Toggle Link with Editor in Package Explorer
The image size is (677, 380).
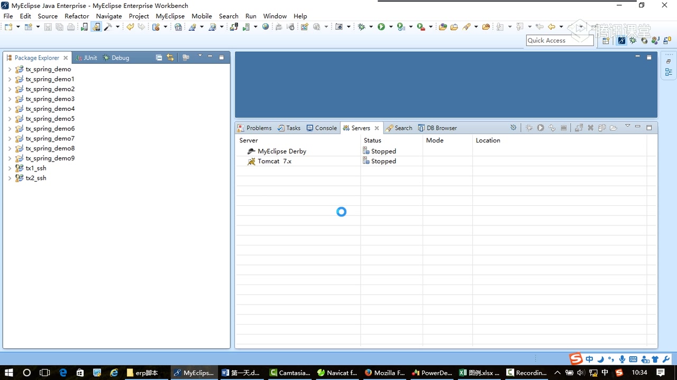point(170,58)
